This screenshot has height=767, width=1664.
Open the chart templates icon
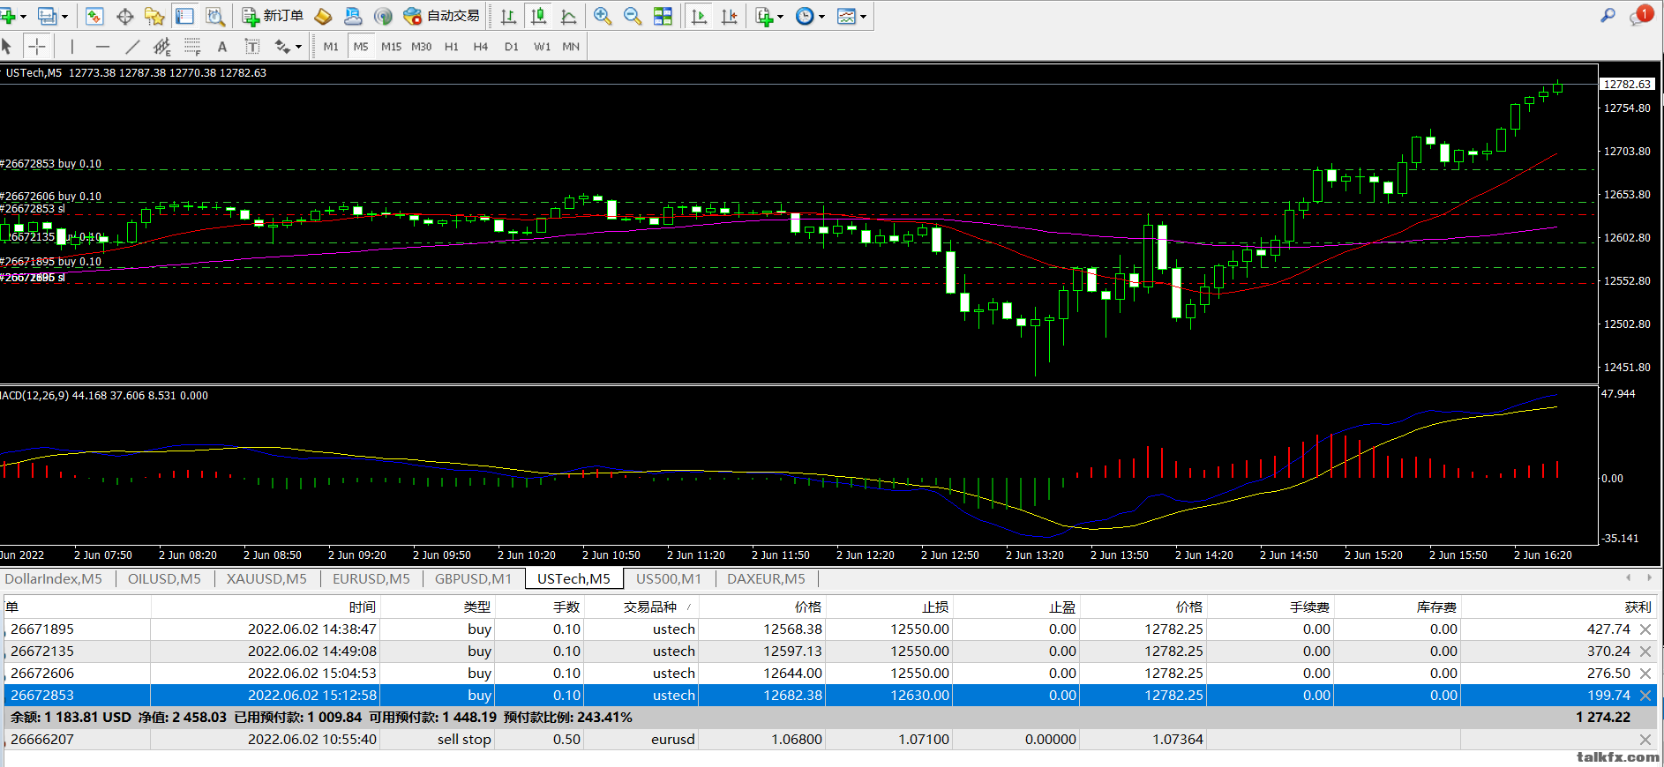pos(846,16)
